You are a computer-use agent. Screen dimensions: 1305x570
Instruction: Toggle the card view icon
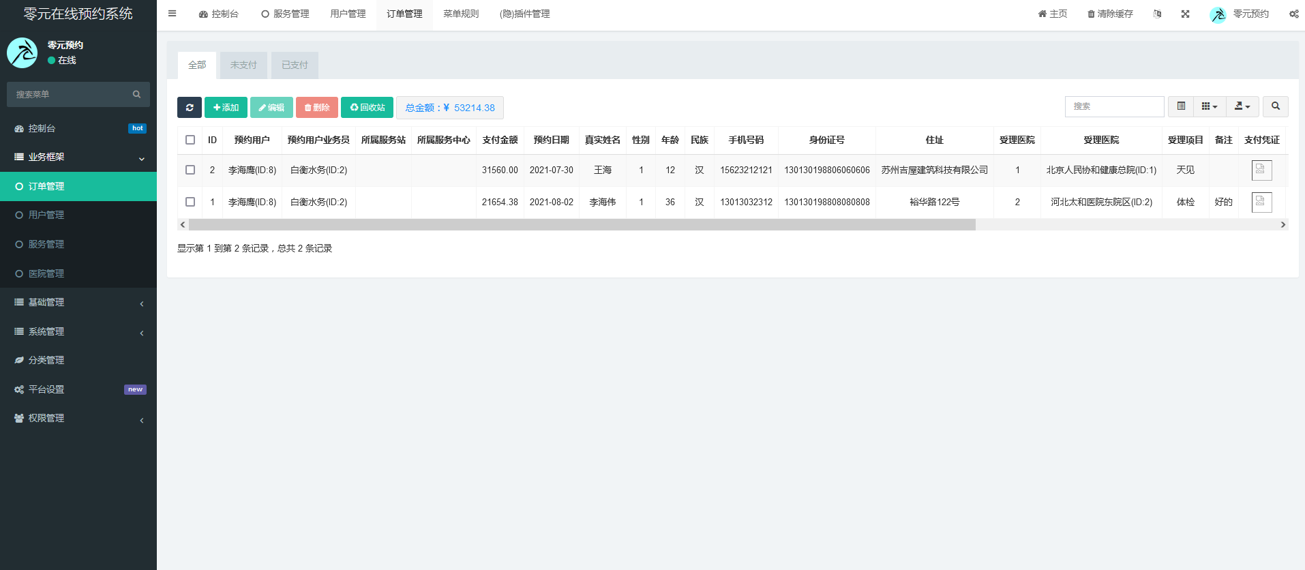(1181, 106)
